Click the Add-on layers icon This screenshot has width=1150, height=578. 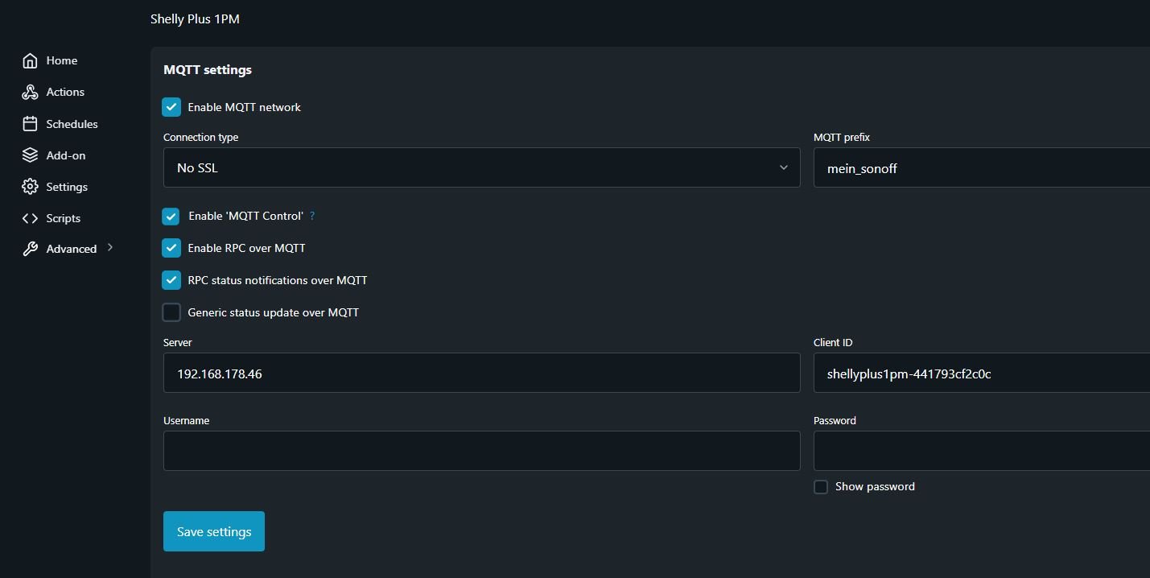tap(30, 155)
